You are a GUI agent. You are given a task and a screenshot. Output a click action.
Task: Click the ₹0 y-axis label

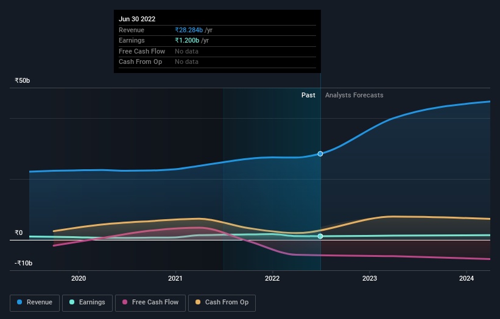click(19, 233)
